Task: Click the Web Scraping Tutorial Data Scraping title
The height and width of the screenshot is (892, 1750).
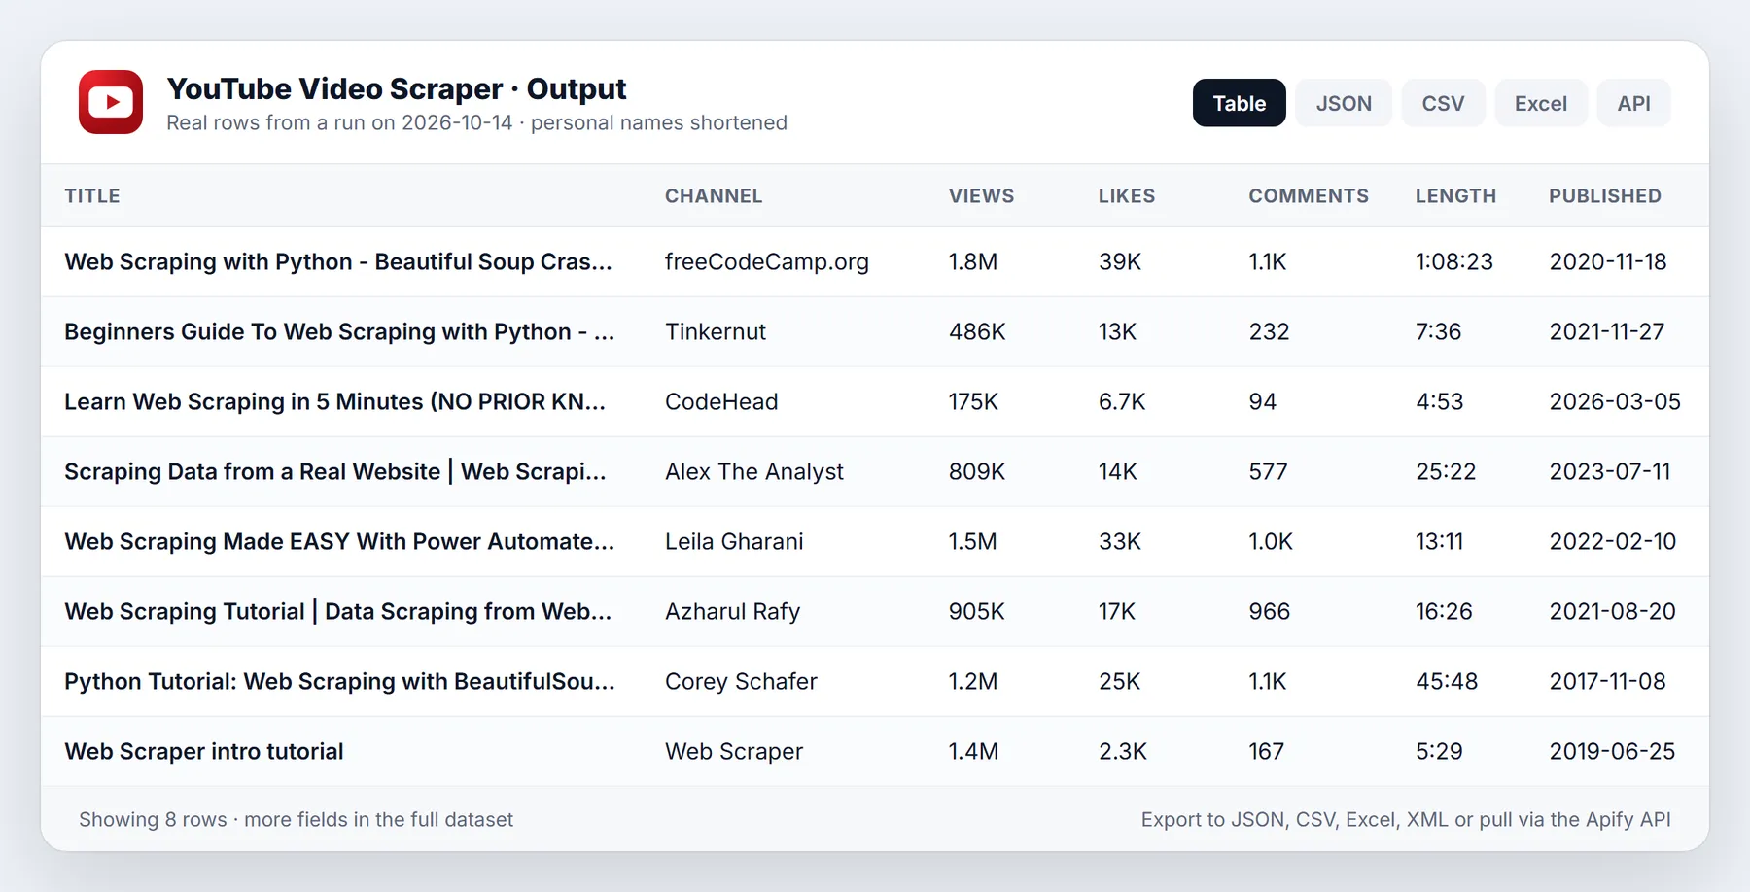Action: tap(338, 612)
